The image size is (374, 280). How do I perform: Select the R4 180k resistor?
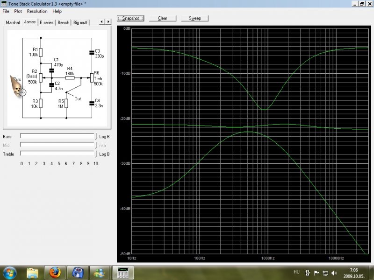pyautogui.click(x=70, y=78)
